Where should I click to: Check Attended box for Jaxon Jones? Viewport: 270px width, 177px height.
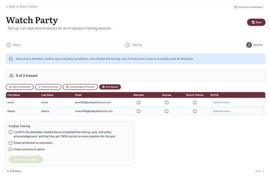[139, 102]
